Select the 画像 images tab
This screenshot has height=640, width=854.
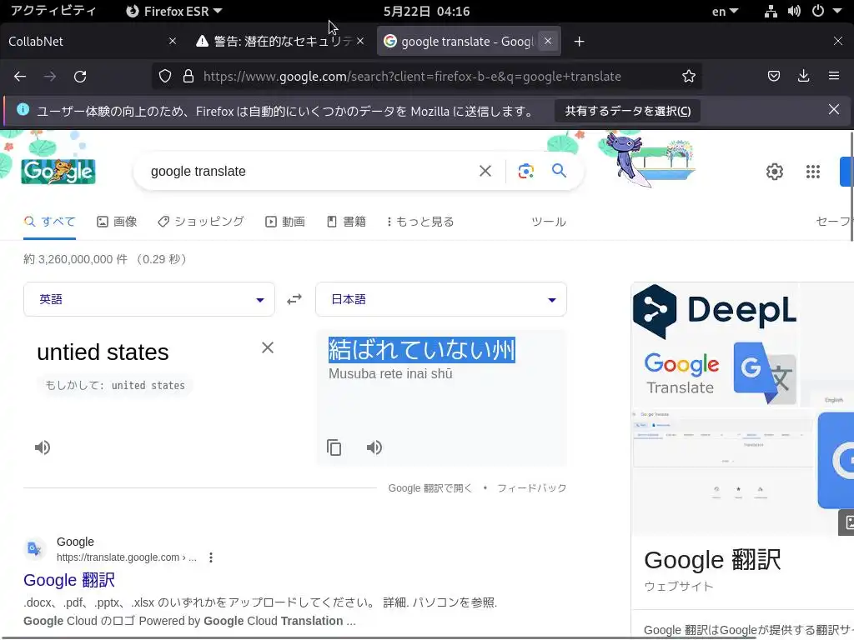(x=117, y=222)
